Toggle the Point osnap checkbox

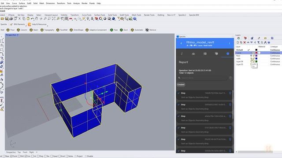[11, 156]
